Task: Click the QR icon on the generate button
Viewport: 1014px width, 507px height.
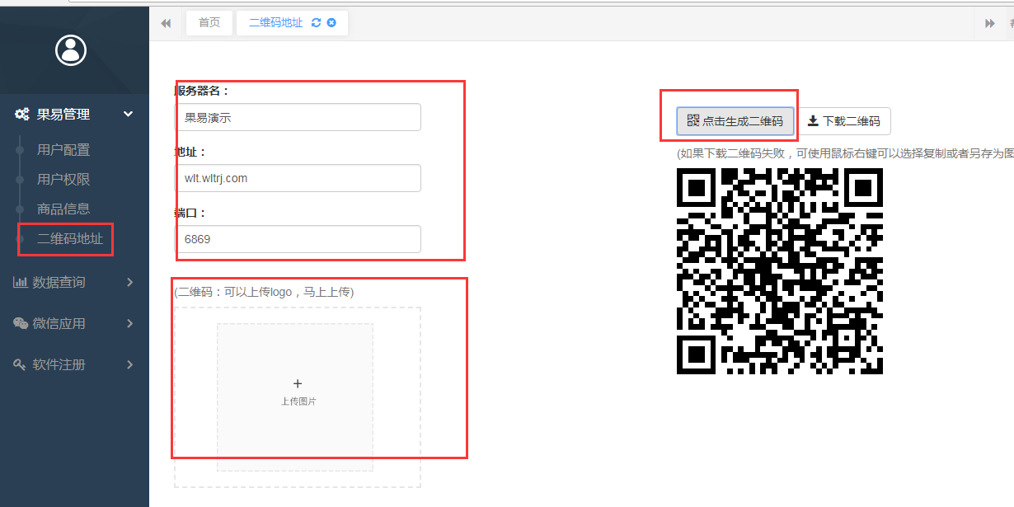Action: click(x=692, y=120)
